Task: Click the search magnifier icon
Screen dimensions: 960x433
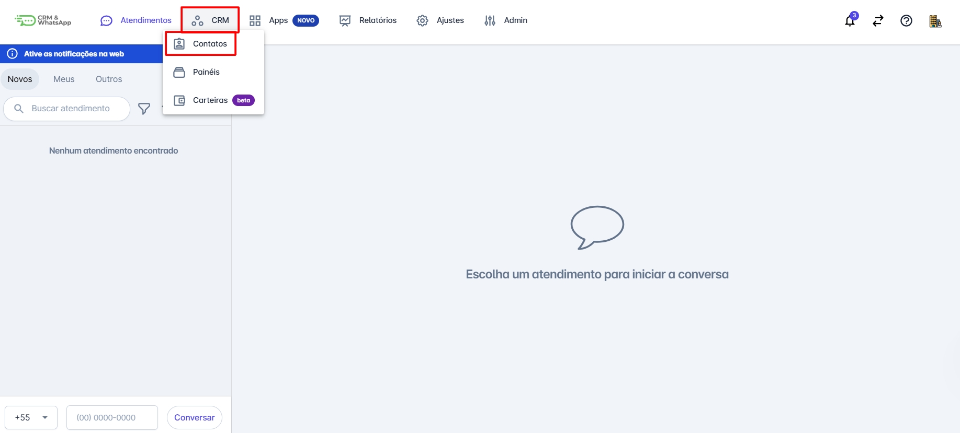Action: [x=19, y=109]
